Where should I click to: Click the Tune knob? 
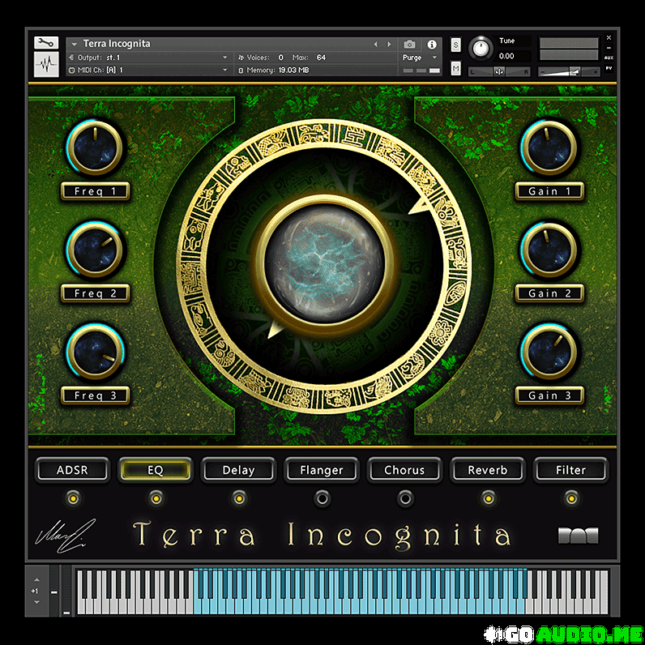481,49
